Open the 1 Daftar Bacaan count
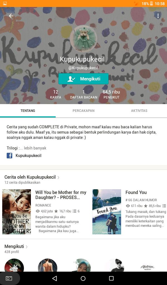167x285 pixels. tap(83, 94)
